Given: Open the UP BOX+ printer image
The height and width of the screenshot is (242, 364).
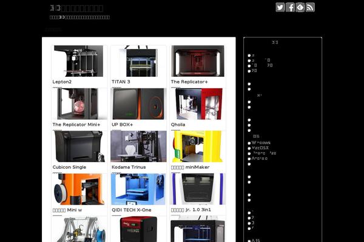Looking at the screenshot, I should pyautogui.click(x=138, y=103).
